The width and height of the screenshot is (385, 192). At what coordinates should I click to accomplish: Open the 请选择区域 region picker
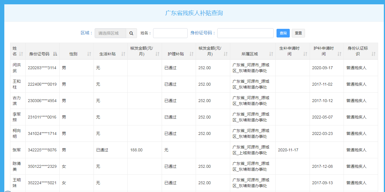click(110, 33)
